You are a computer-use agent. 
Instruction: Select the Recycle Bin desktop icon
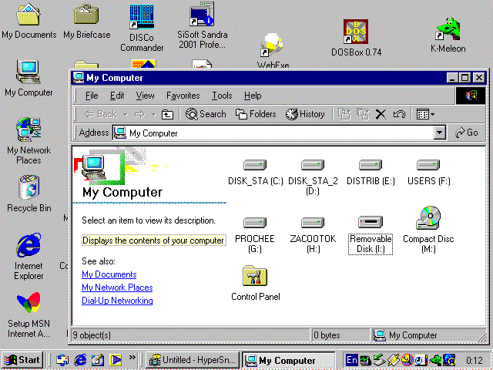[29, 193]
